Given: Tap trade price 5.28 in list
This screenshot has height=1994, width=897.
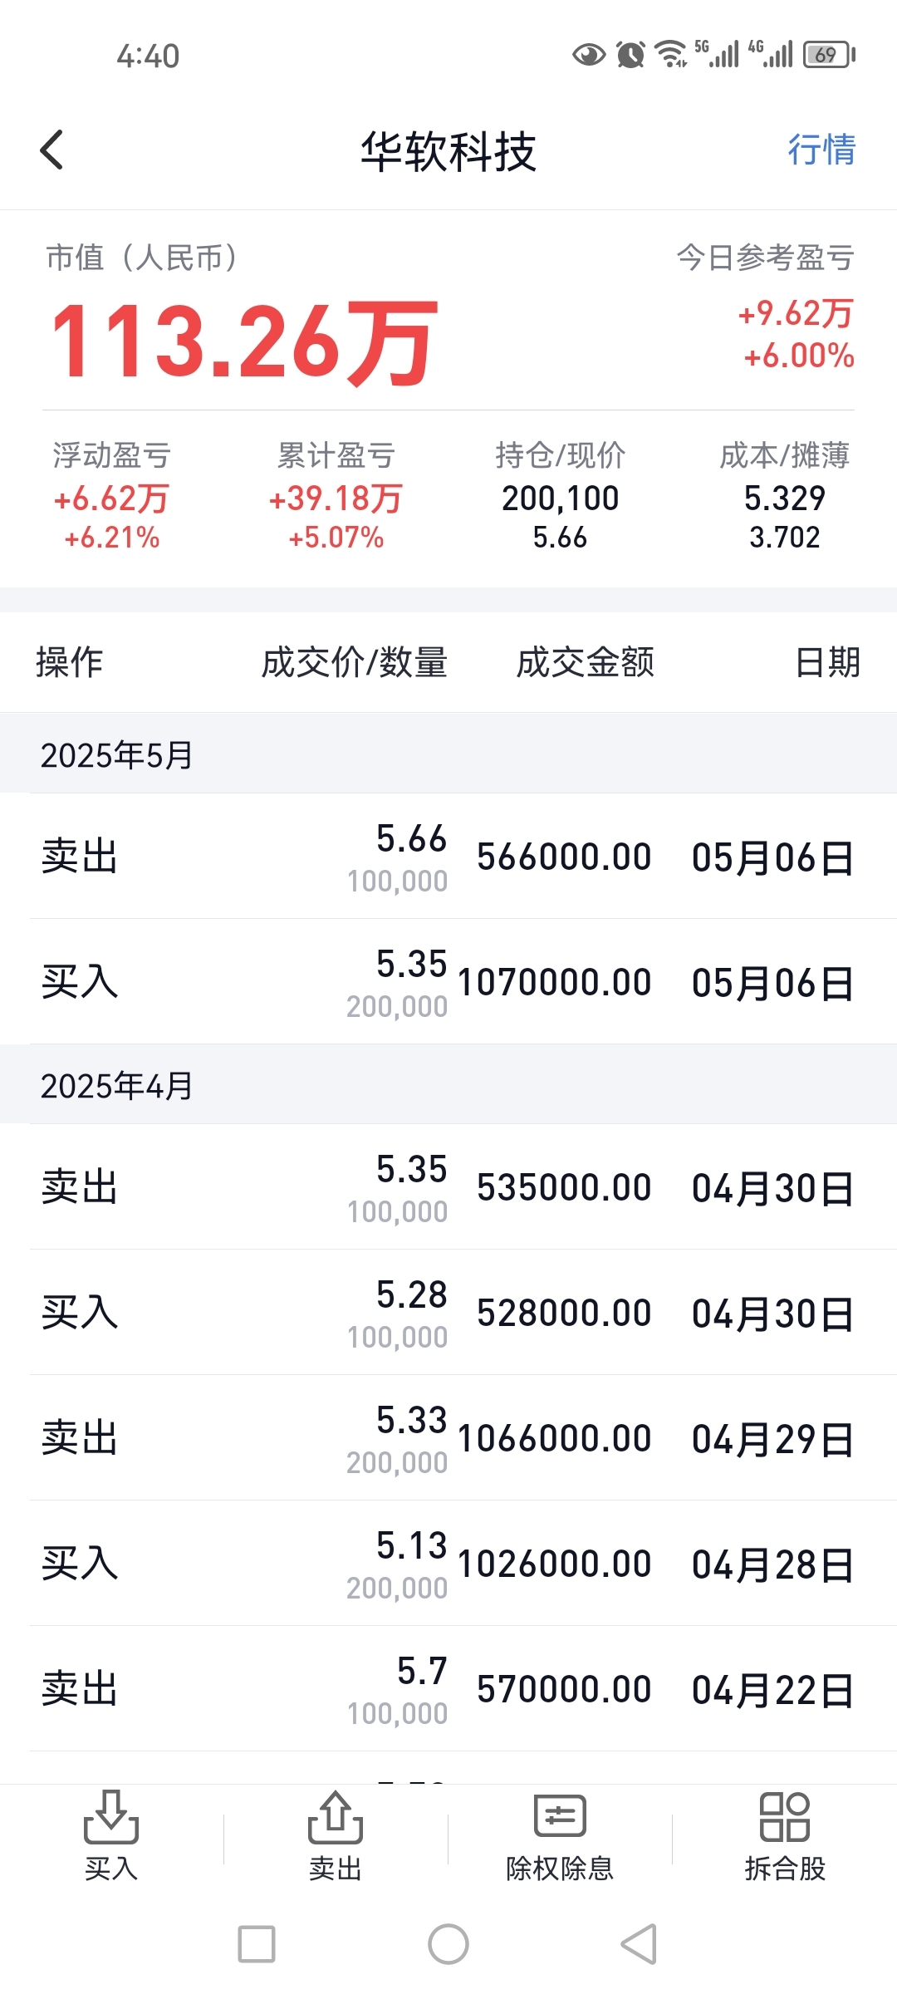Looking at the screenshot, I should tap(412, 1294).
